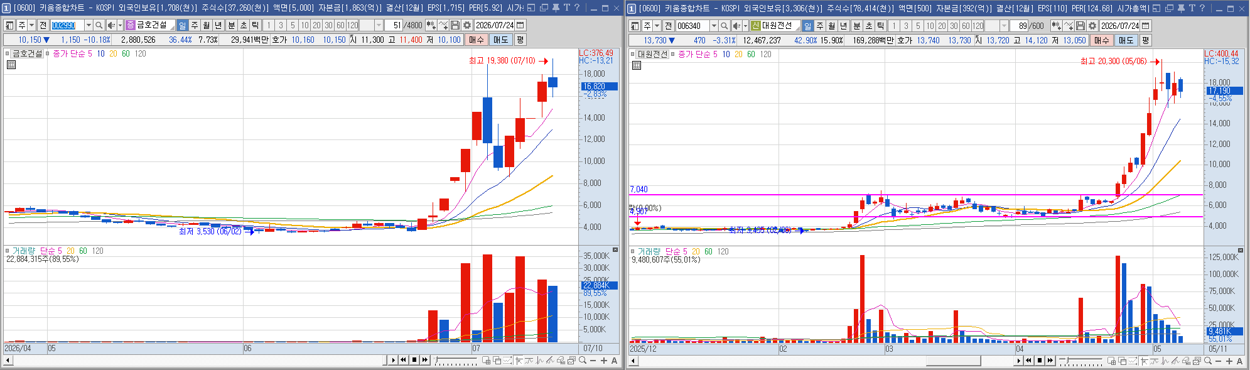Click the line-overlay plus icon in the left chart
This screenshot has width=1250, height=370.
pyautogui.click(x=443, y=25)
